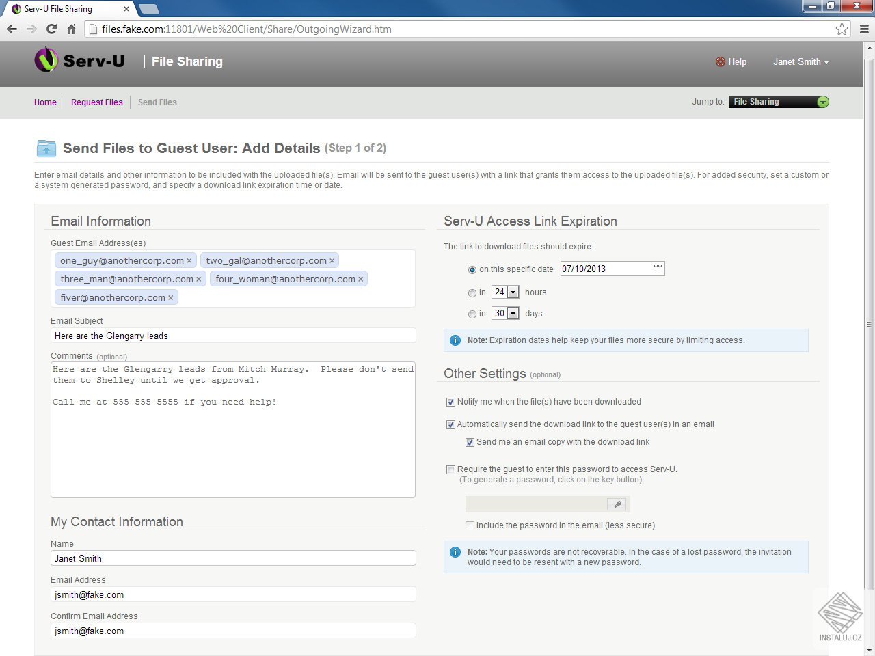Remove one_guy@anothercorp.com email tag

(189, 261)
